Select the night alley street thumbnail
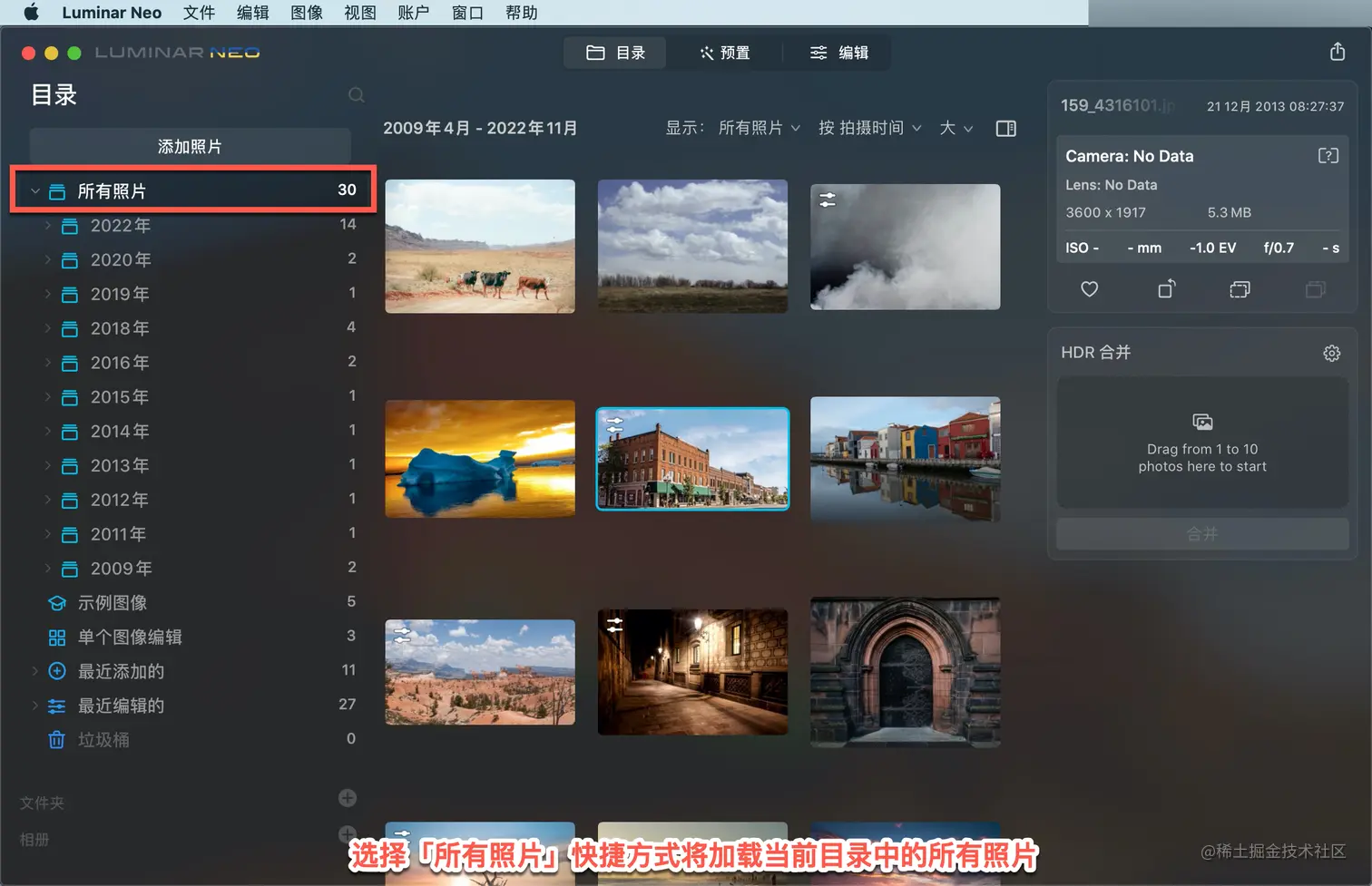 692,672
